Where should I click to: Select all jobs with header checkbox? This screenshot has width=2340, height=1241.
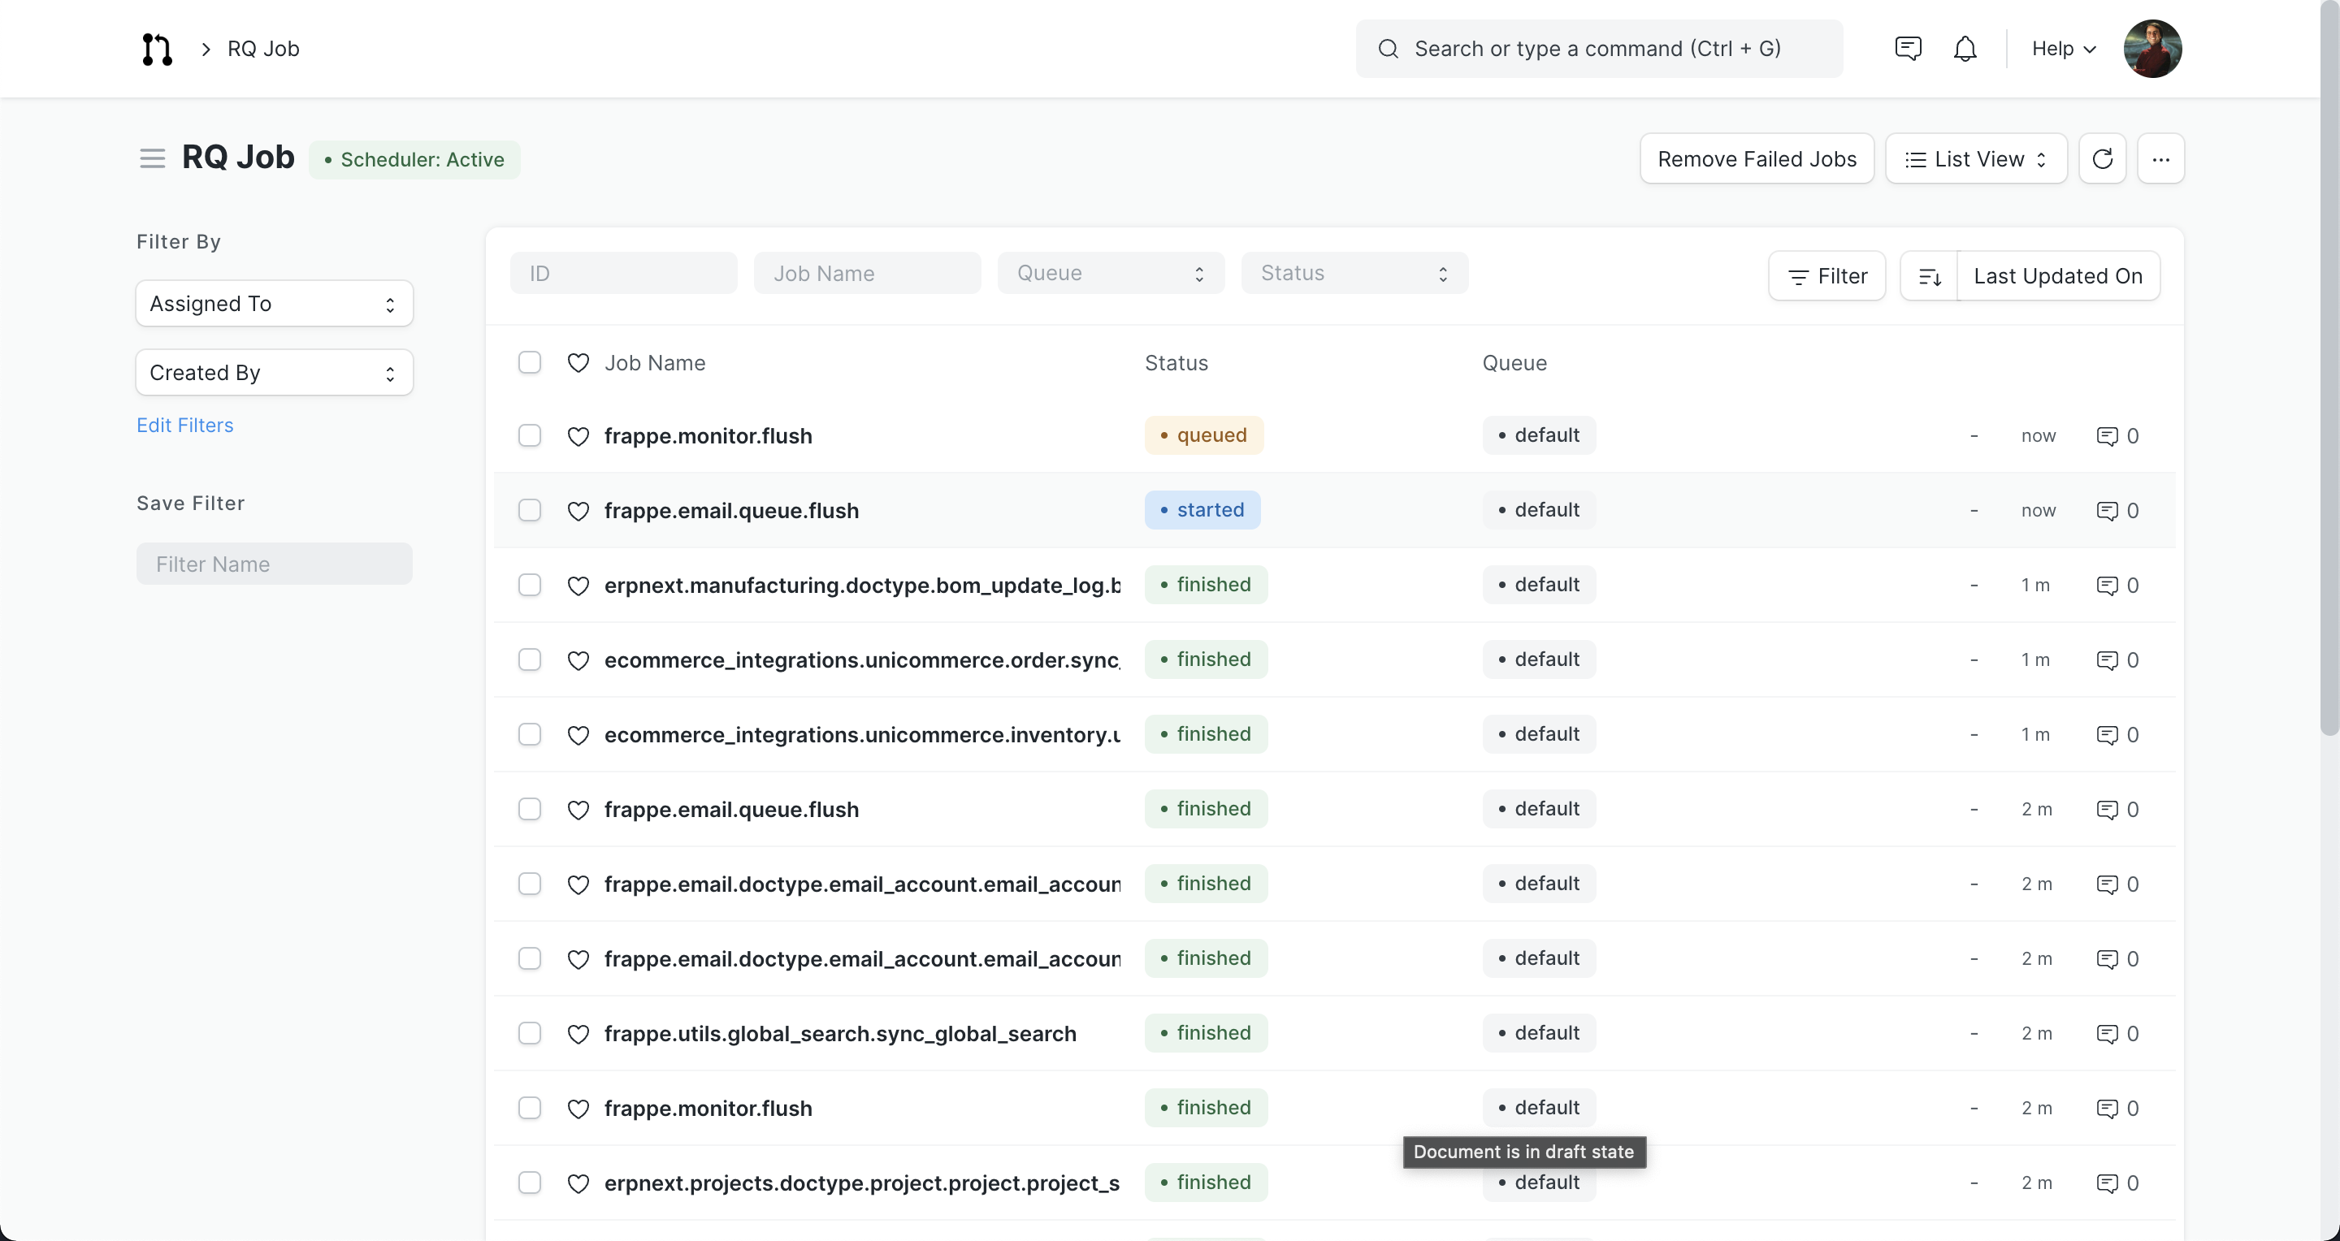530,362
